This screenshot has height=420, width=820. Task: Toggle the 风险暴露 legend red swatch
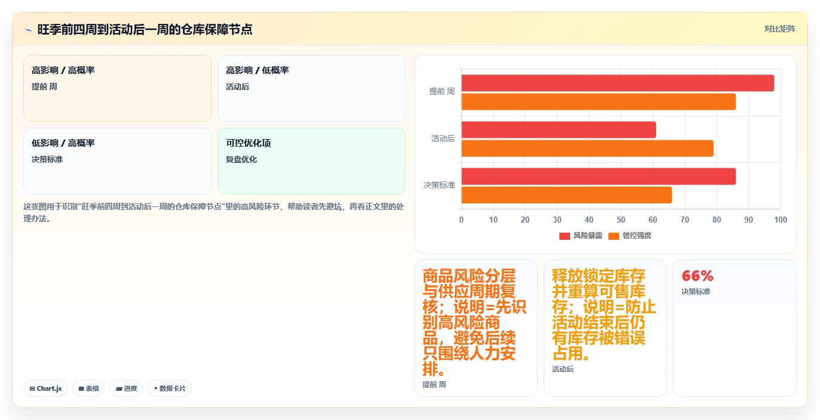(565, 236)
